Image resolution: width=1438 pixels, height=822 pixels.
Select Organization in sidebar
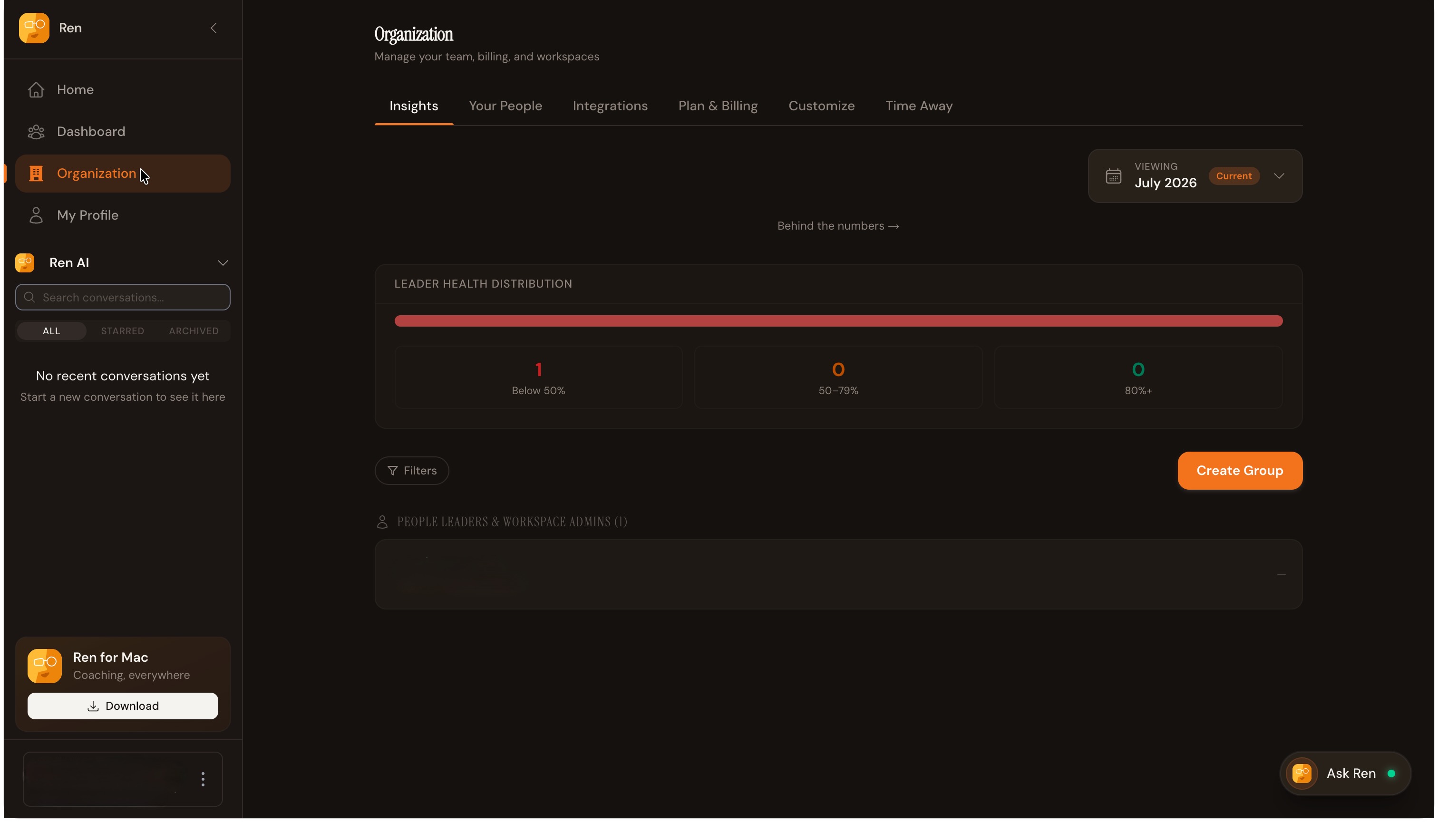123,174
